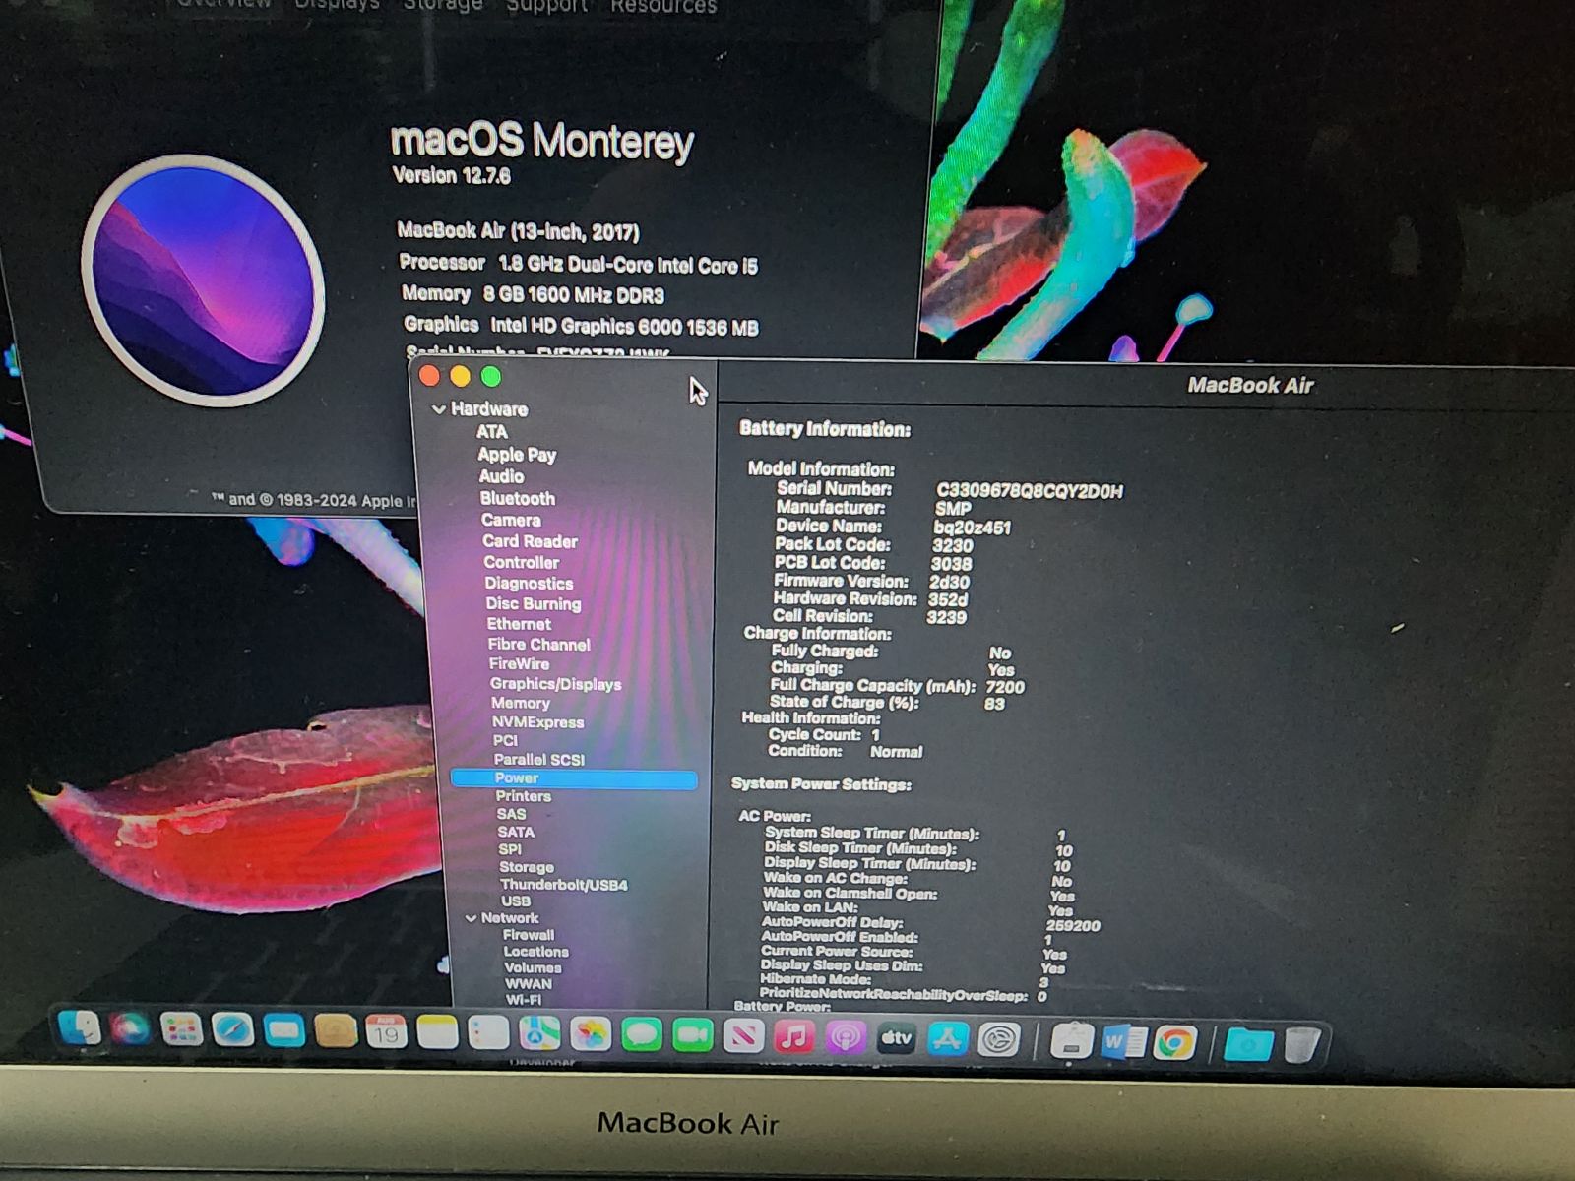The width and height of the screenshot is (1575, 1181).
Task: Open Finder from the dock
Action: click(x=80, y=1029)
